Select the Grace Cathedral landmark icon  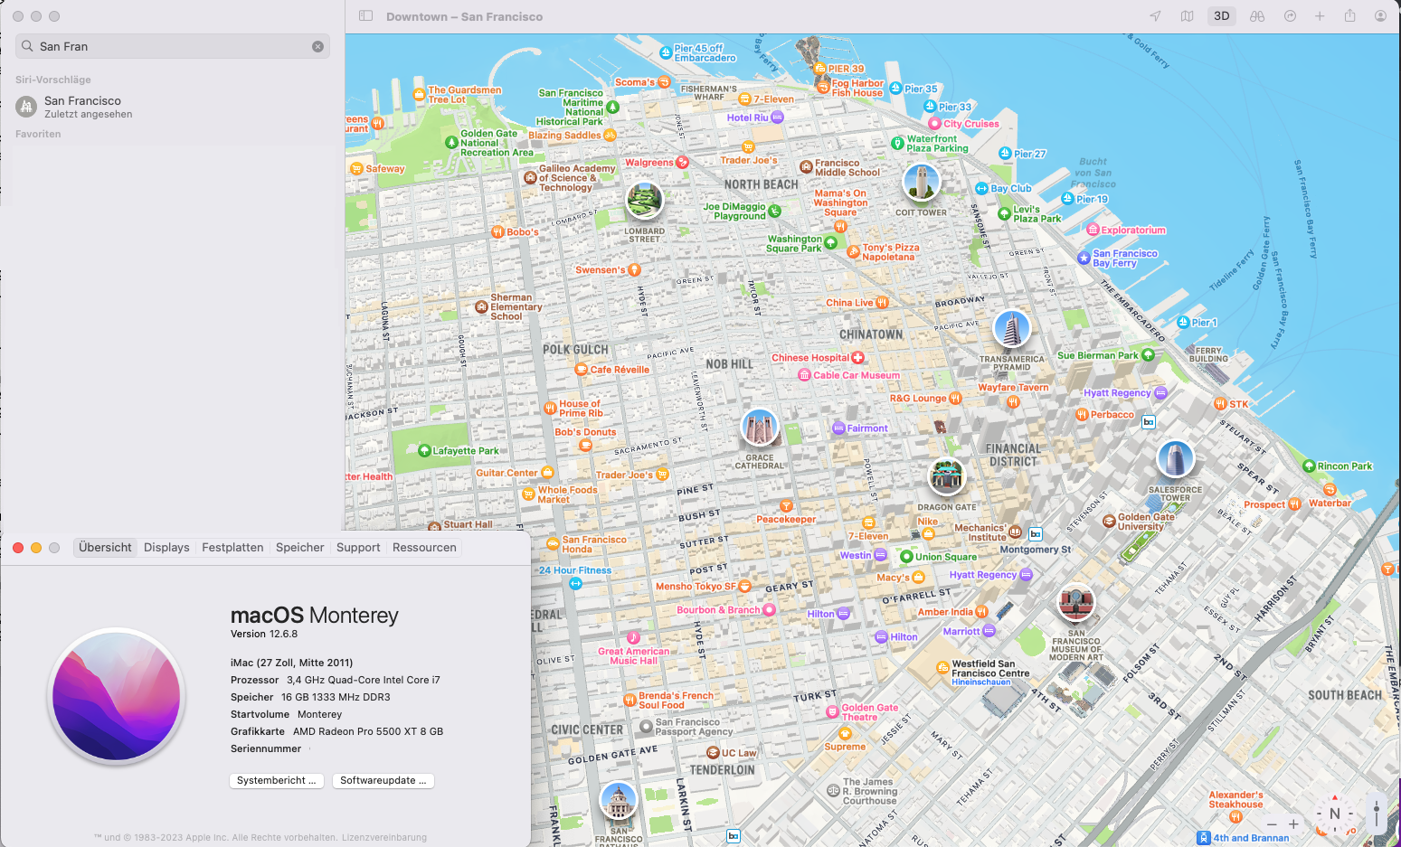tap(760, 428)
